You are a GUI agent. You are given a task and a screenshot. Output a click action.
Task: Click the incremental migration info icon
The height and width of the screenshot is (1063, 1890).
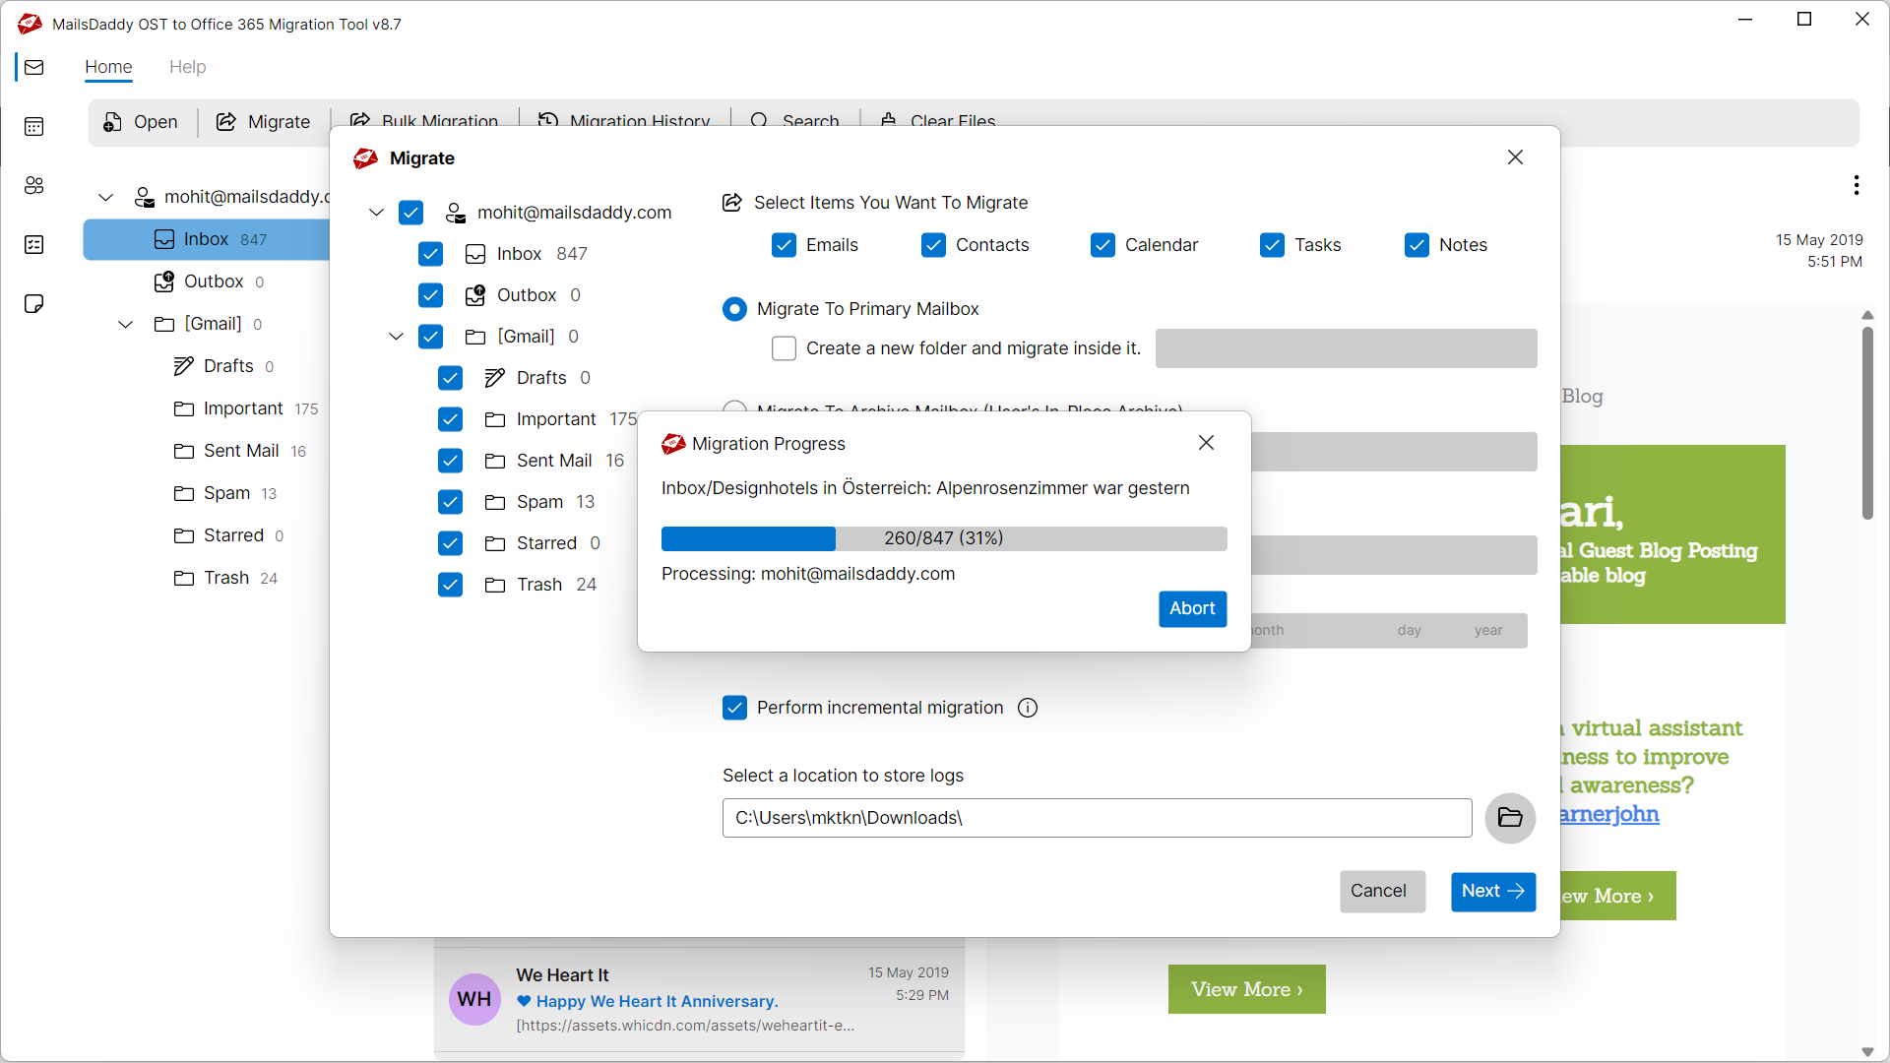point(1028,708)
